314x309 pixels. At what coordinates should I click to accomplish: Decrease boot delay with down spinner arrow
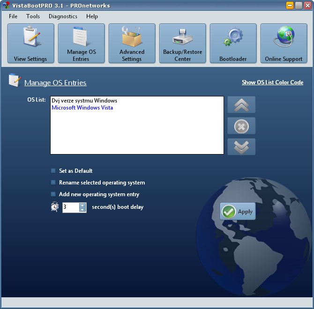coord(82,210)
